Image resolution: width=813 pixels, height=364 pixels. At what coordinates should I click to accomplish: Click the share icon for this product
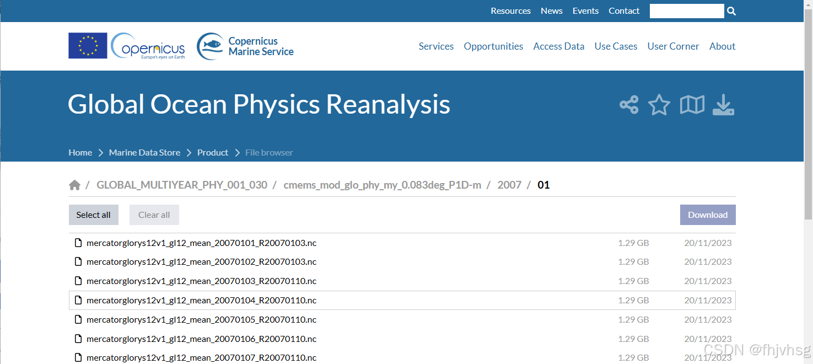(628, 105)
